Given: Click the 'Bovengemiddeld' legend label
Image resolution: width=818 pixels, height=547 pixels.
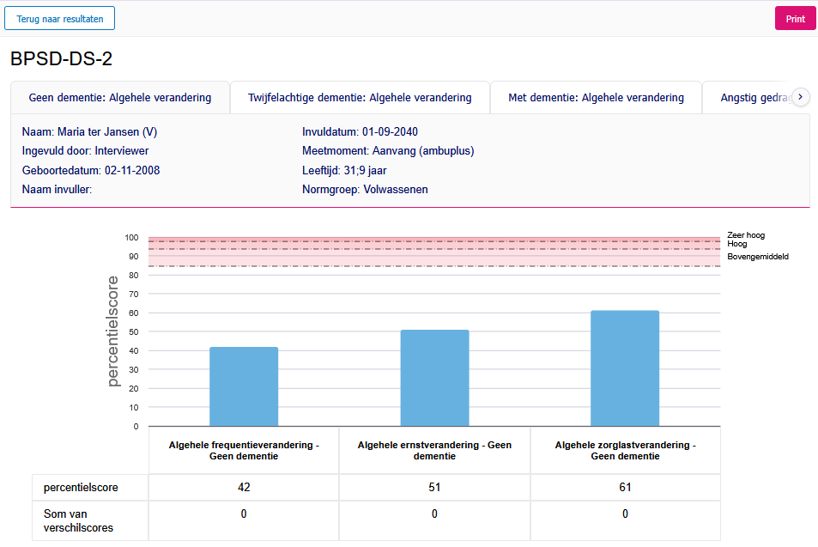Looking at the screenshot, I should [x=758, y=256].
